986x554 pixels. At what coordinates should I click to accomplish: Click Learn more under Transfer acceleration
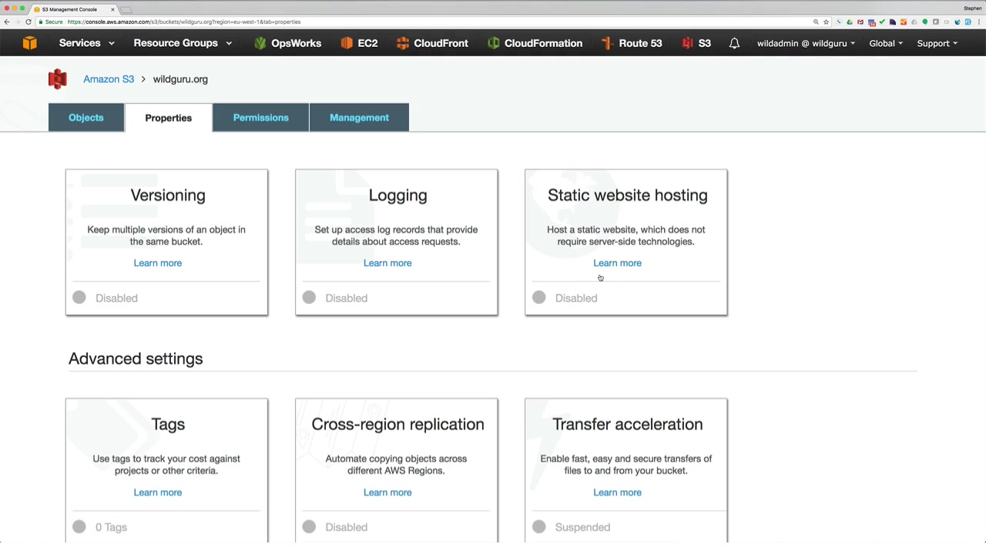tap(617, 492)
